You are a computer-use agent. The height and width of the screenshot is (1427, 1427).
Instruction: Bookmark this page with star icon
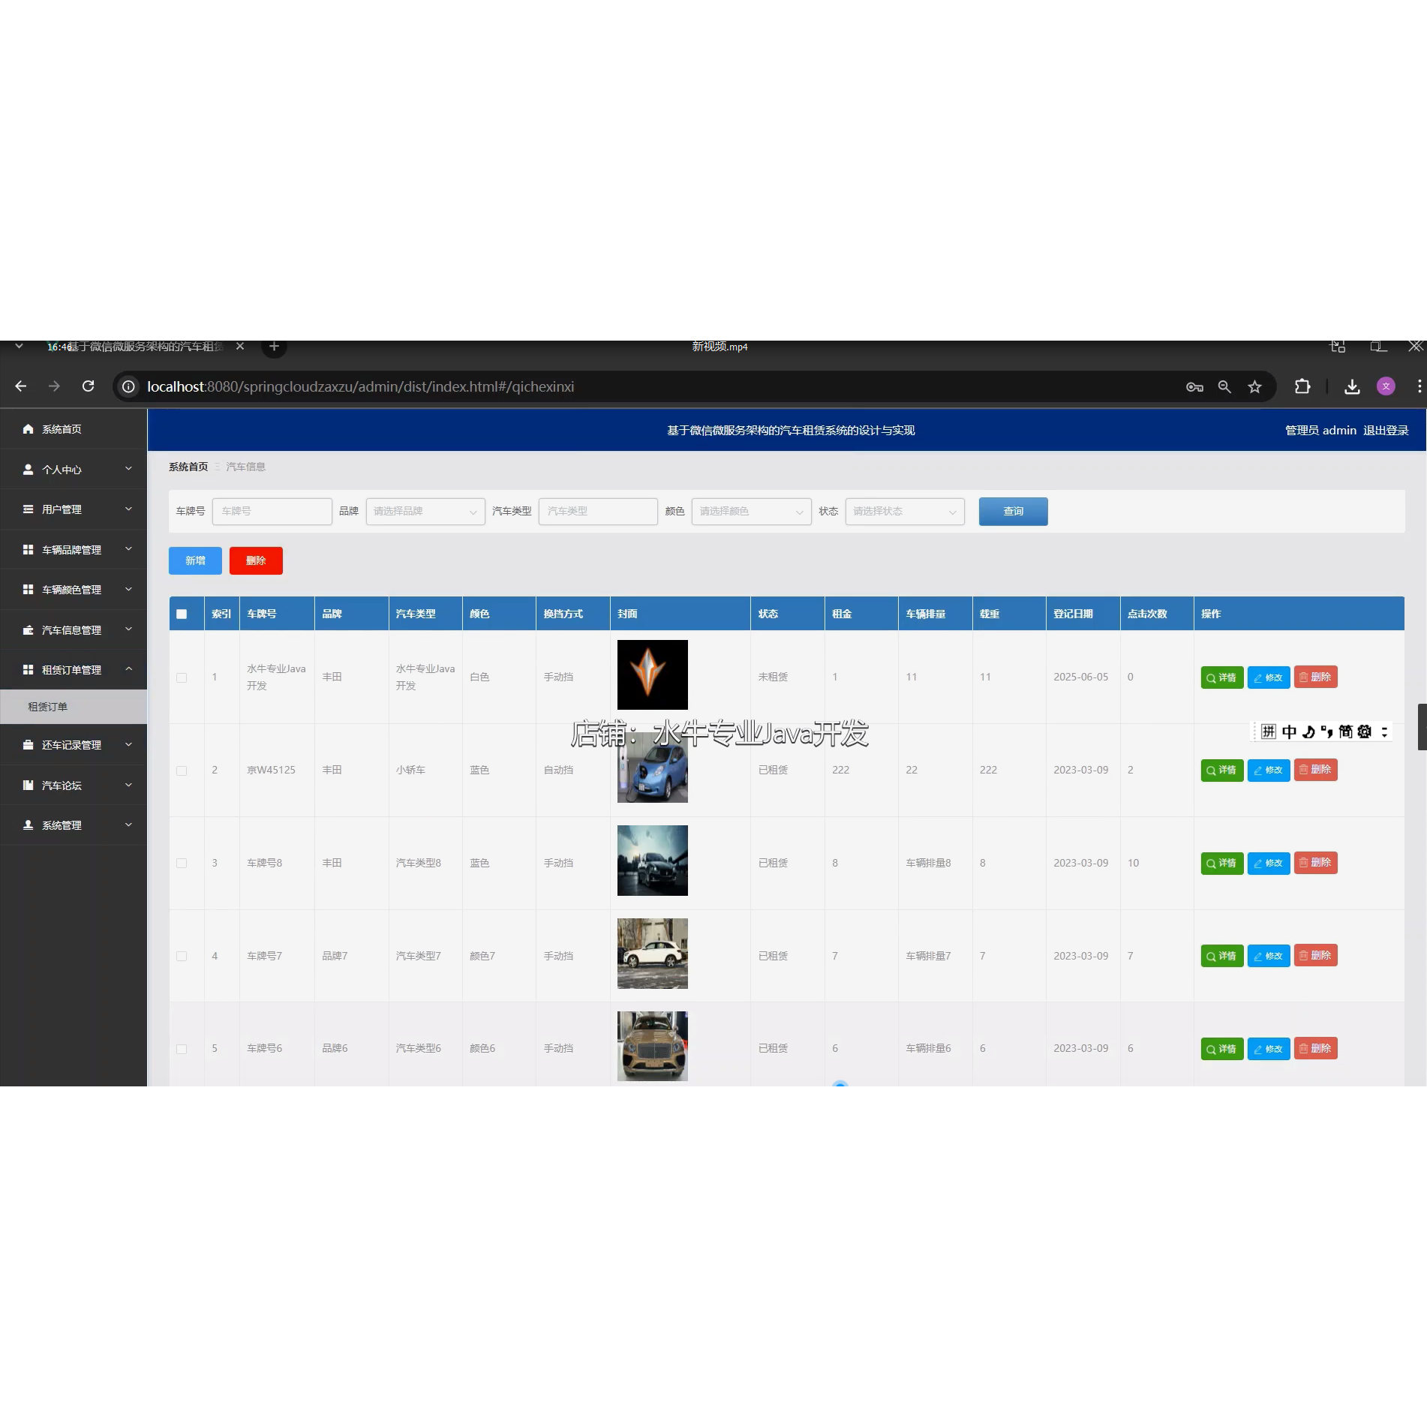[1254, 387]
